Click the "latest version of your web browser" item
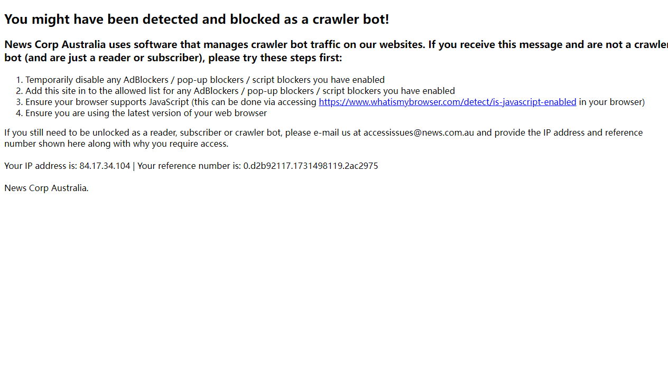The width and height of the screenshot is (668, 380). point(197,113)
